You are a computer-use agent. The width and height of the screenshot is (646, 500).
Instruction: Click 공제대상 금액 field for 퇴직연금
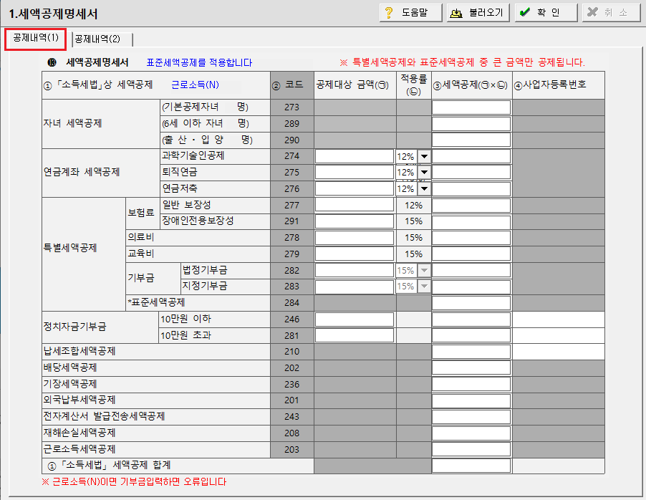click(355, 173)
